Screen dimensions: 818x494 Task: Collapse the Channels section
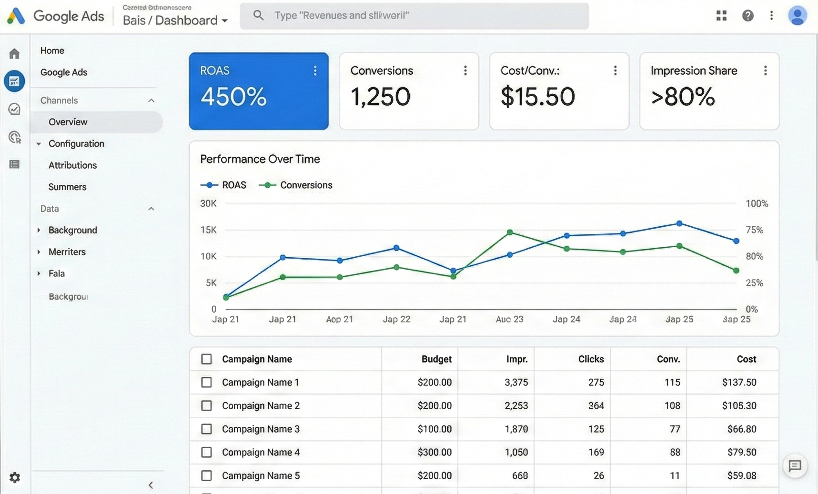[151, 100]
